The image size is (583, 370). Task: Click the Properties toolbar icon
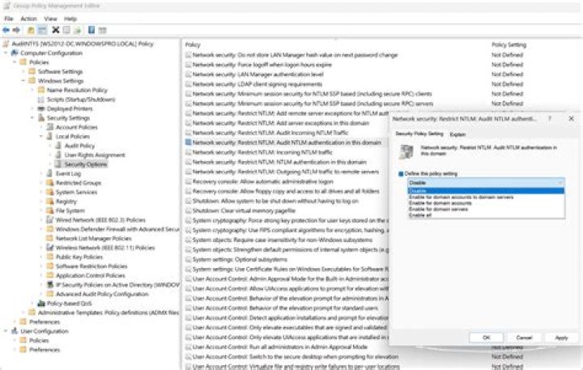[66, 30]
